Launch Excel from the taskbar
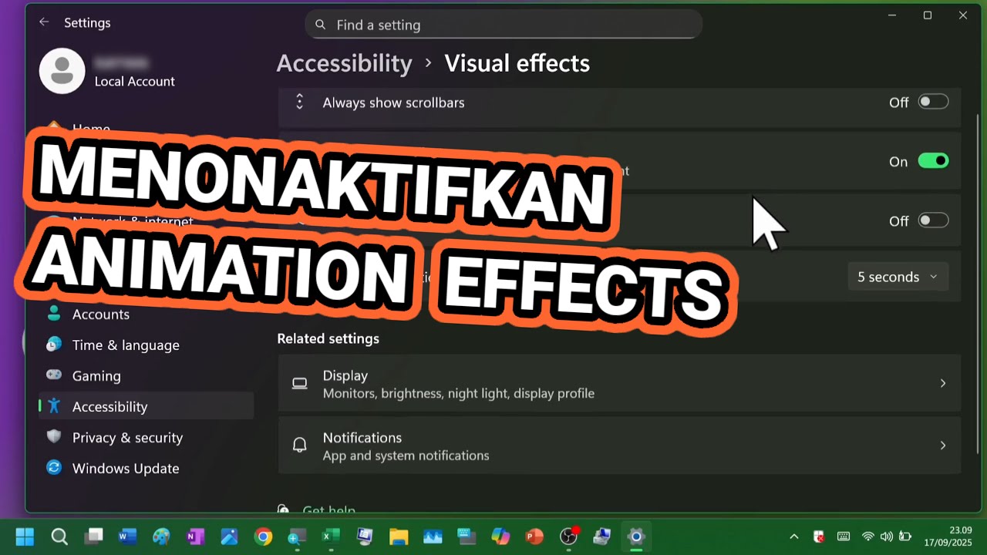 tap(331, 536)
